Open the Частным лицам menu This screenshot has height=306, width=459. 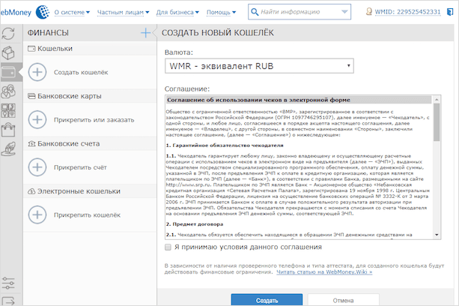[x=124, y=12]
